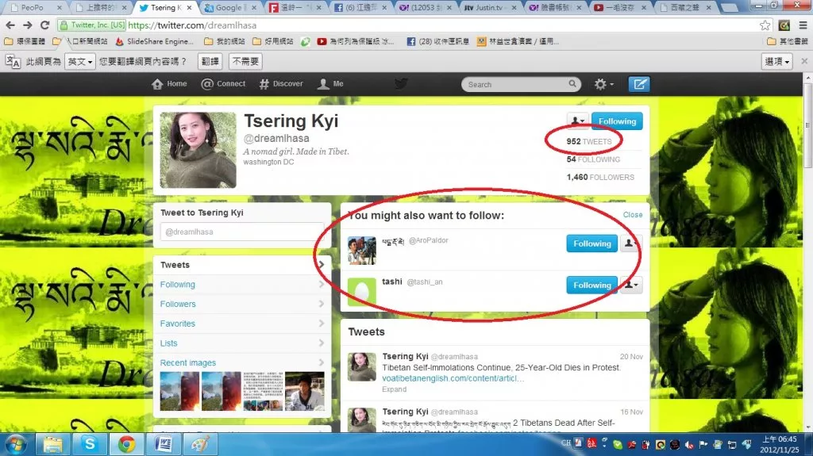Open the recent image of man in white
Screen dimensions: 813x456
tap(304, 391)
